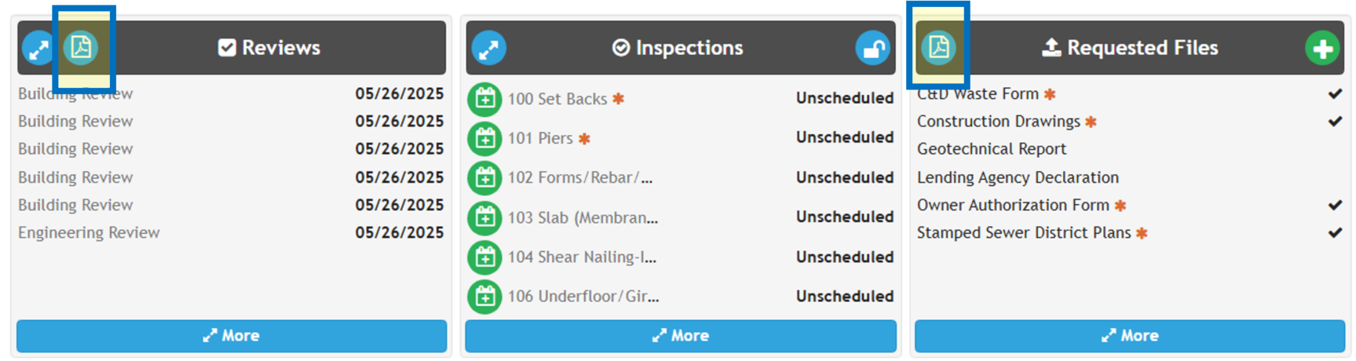Expand Requested Files with More button
The image size is (1356, 361).
[1129, 336]
